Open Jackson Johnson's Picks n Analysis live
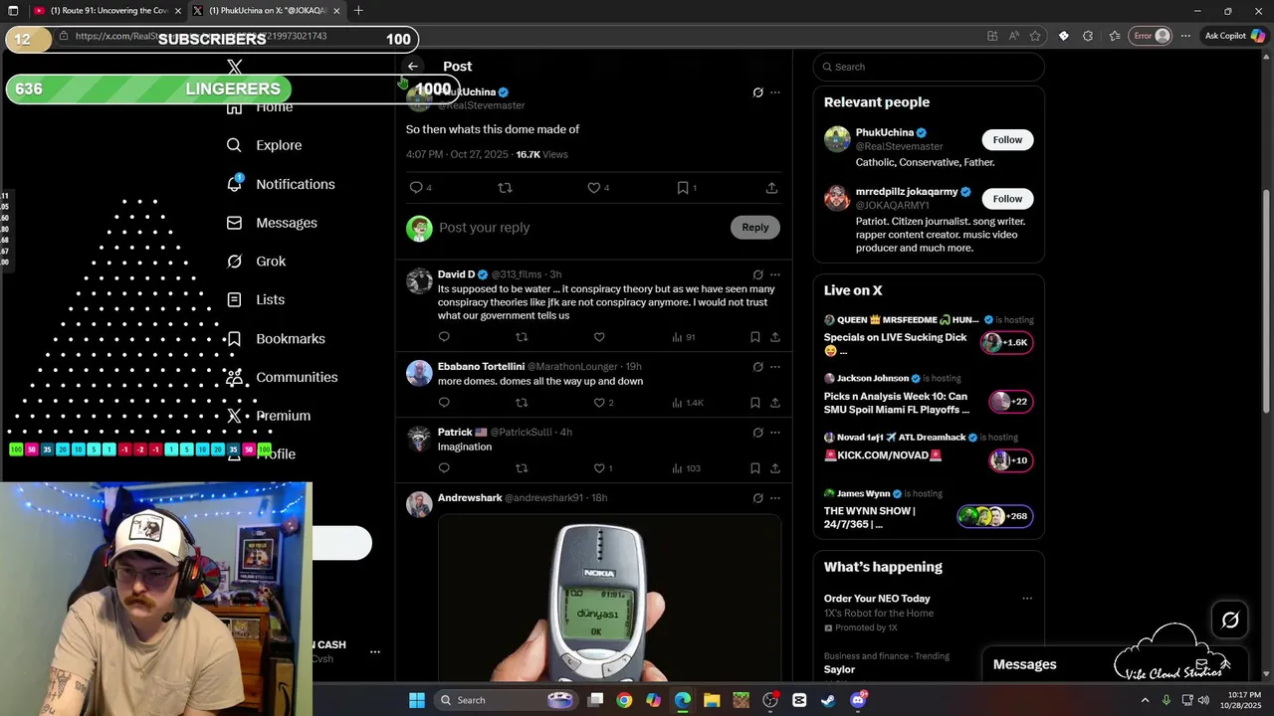Viewport: 1274px width, 716px height. (x=929, y=395)
